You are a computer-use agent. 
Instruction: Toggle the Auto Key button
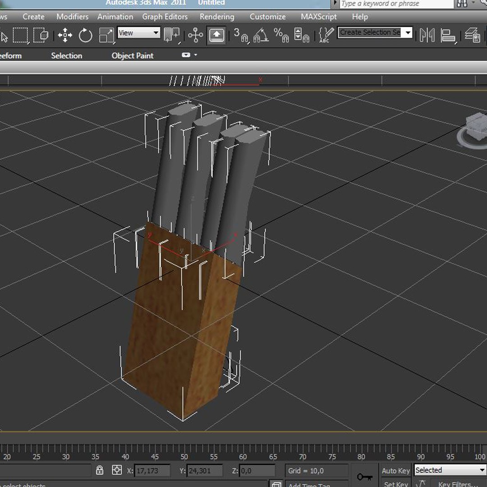[x=396, y=470]
